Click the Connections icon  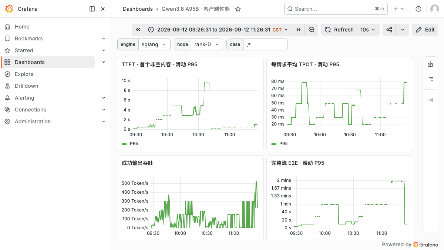coord(7,110)
